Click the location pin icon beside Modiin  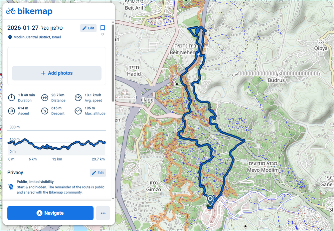[10, 37]
